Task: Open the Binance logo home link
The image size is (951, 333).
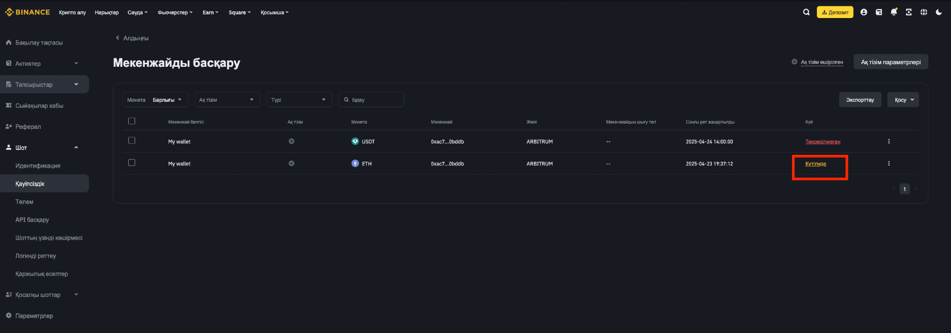Action: (x=28, y=12)
